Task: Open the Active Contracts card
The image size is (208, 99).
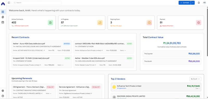Action: click(32, 23)
